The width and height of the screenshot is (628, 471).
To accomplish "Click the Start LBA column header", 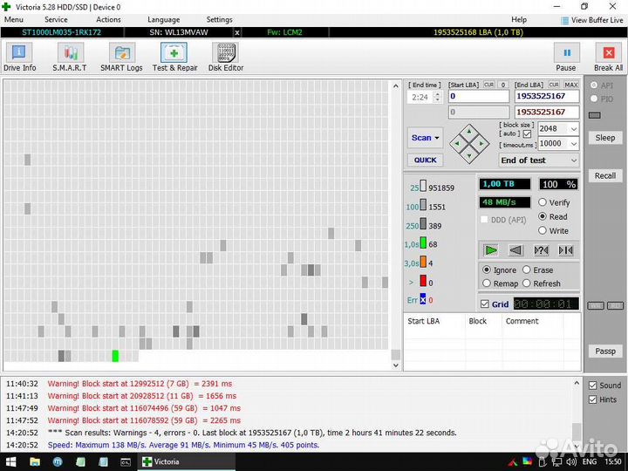I will [x=423, y=321].
